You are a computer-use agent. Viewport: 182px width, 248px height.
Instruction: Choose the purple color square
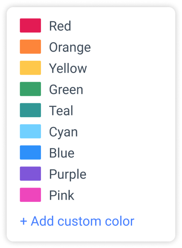point(30,174)
